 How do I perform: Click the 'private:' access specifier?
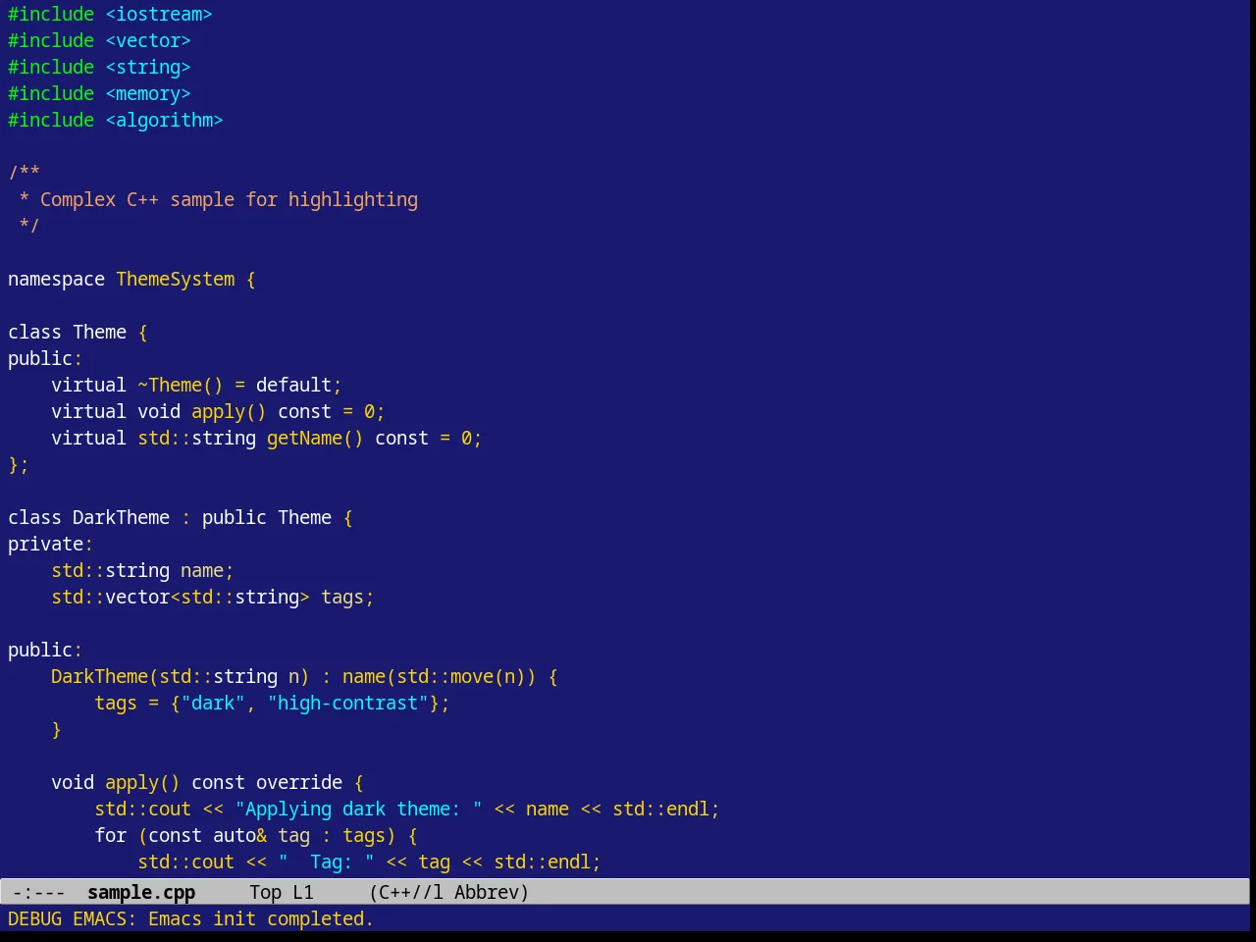tap(51, 544)
